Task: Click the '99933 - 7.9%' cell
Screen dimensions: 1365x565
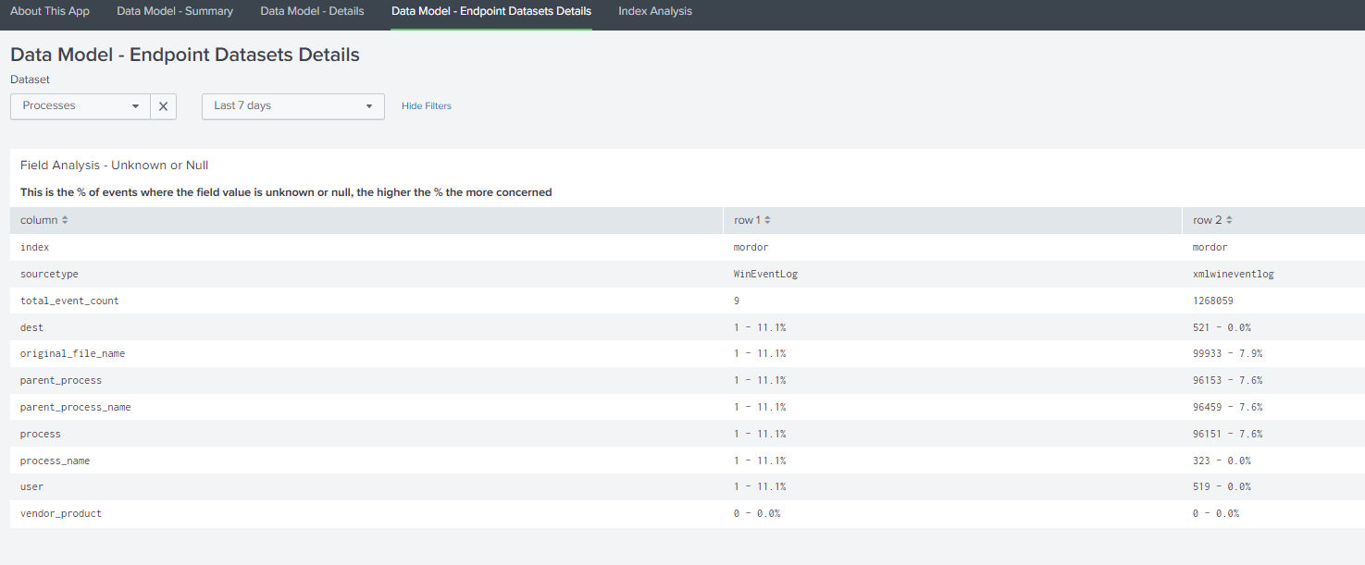Action: point(1228,354)
